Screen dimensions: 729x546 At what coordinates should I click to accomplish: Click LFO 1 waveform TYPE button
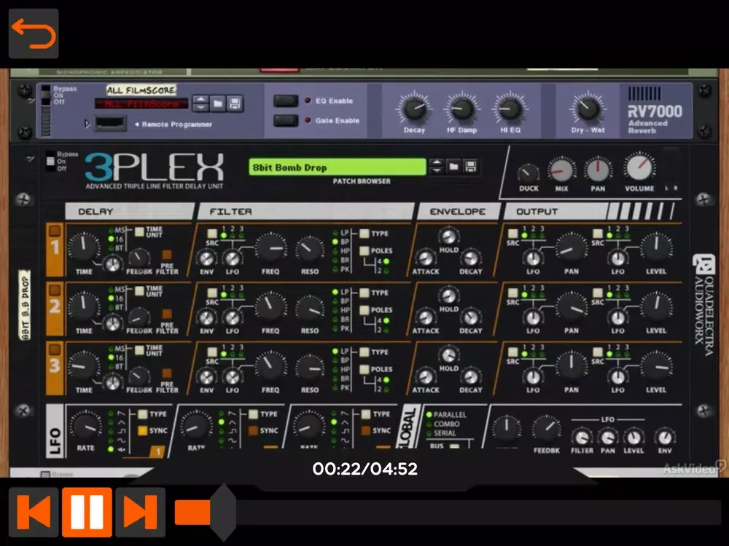pos(143,414)
